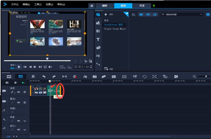Select Triple Scoop Music folder
The image size is (211, 139).
[115, 29]
